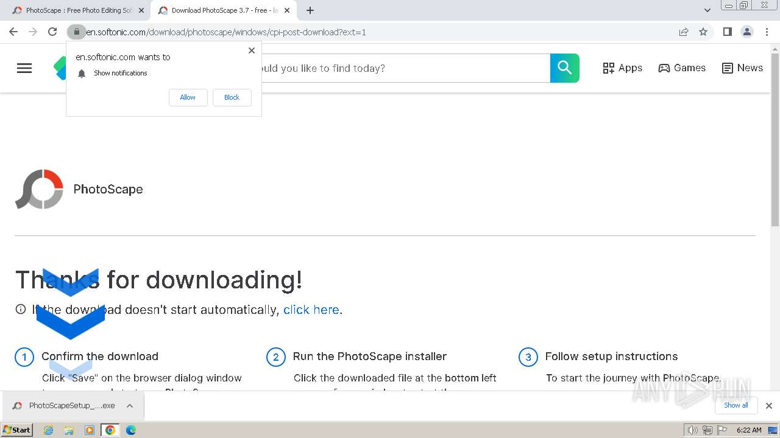Click the PhotoScape logo image
Image resolution: width=780 pixels, height=438 pixels.
[39, 189]
